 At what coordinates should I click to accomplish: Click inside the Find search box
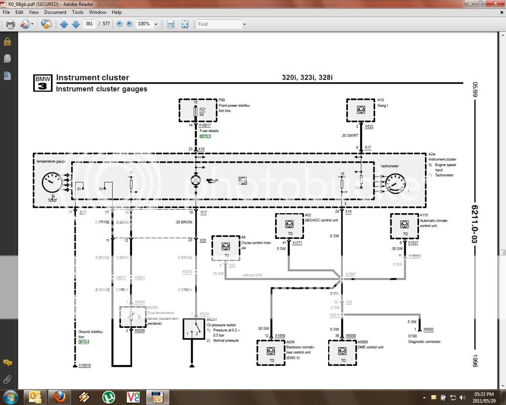point(219,24)
